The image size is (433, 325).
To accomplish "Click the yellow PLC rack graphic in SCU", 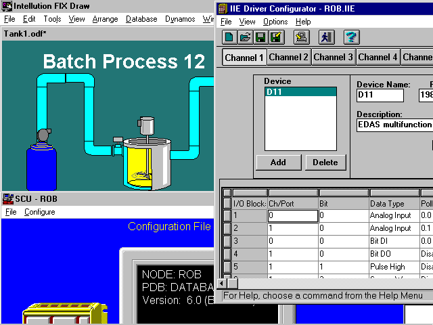I will pyautogui.click(x=65, y=313).
